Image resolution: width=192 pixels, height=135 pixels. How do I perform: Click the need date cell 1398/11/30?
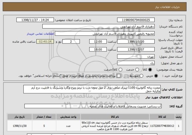point(20,126)
